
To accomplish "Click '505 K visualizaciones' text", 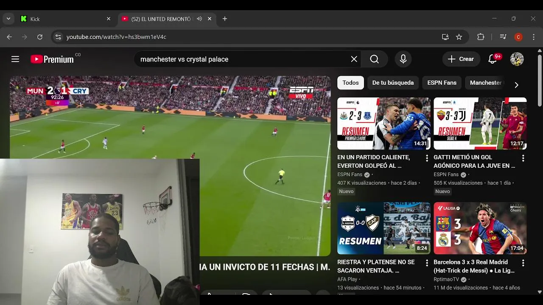I will coord(458,183).
